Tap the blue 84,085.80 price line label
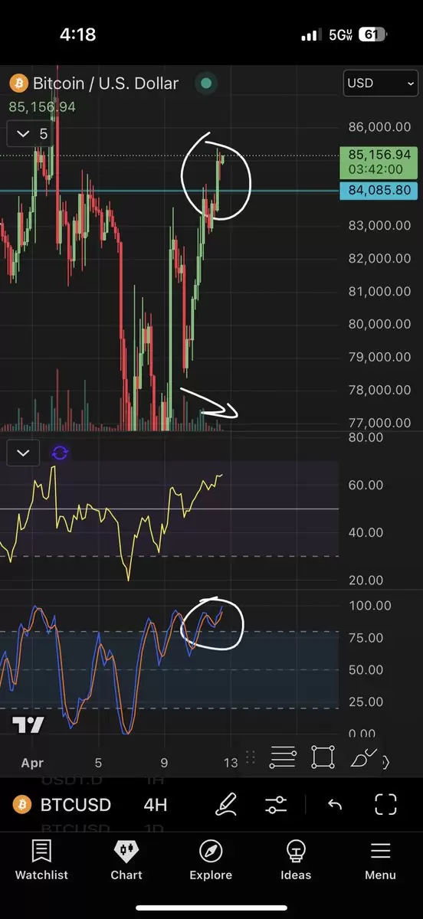Screen dimensions: 423x919 [379, 190]
